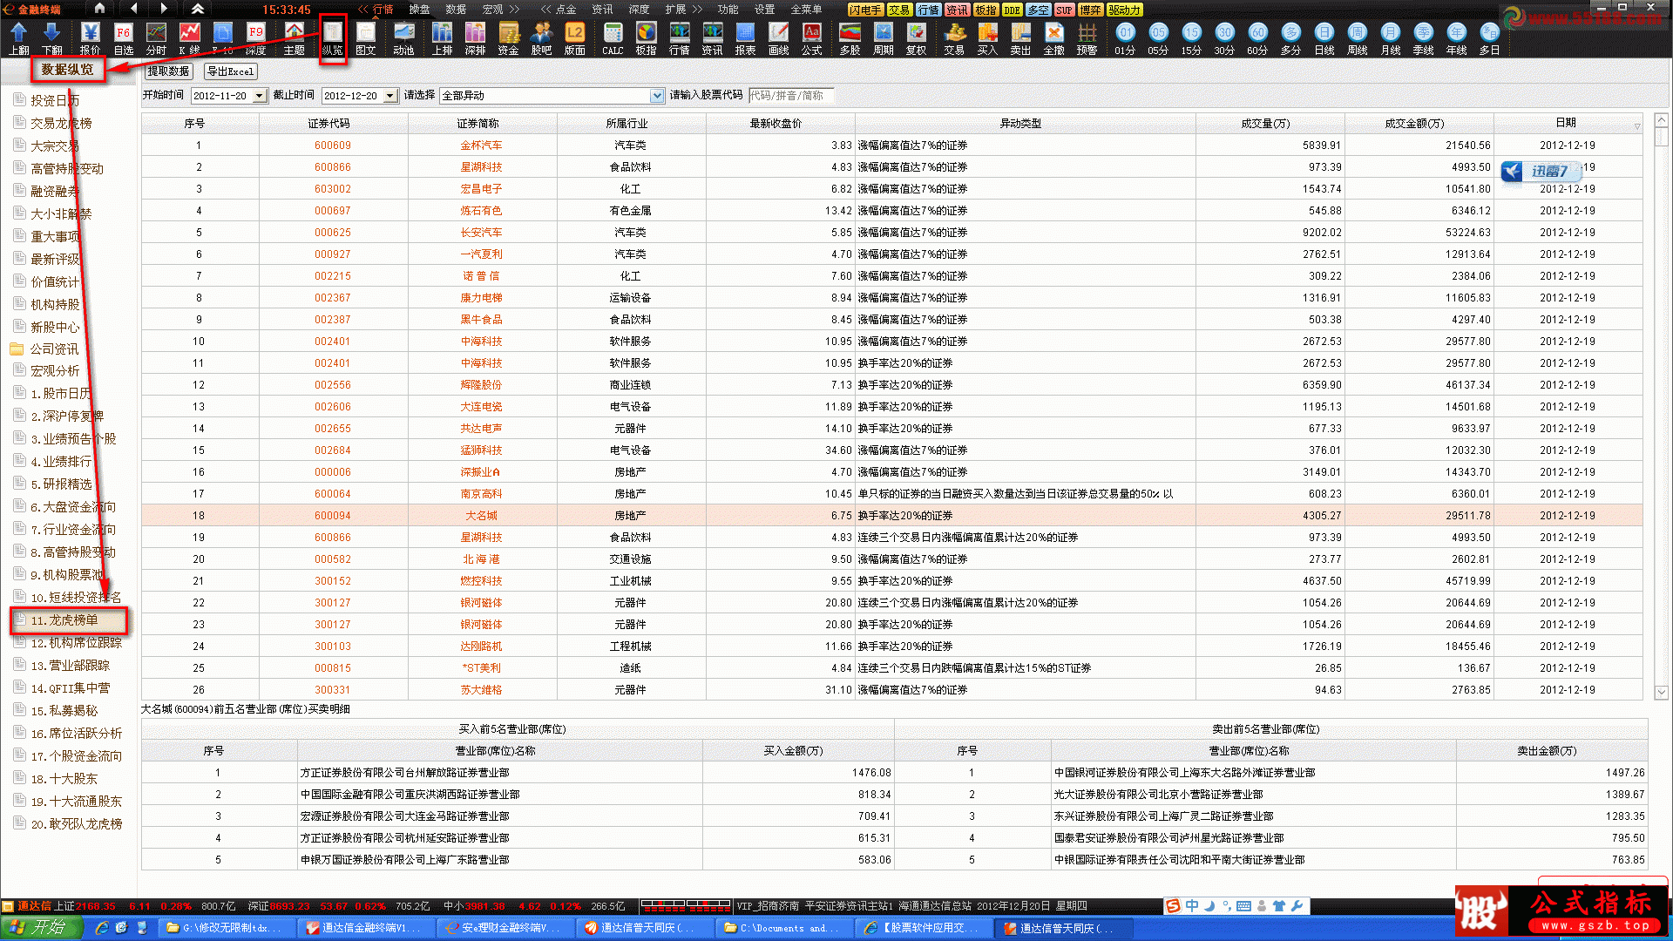Click the Windows 开始 start button
Screen dimensions: 1673x941
tap(41, 928)
